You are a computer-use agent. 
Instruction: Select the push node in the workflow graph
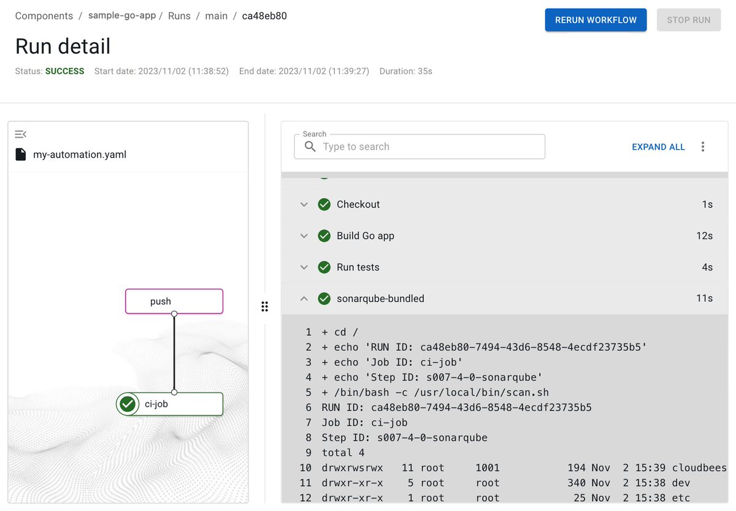point(174,301)
